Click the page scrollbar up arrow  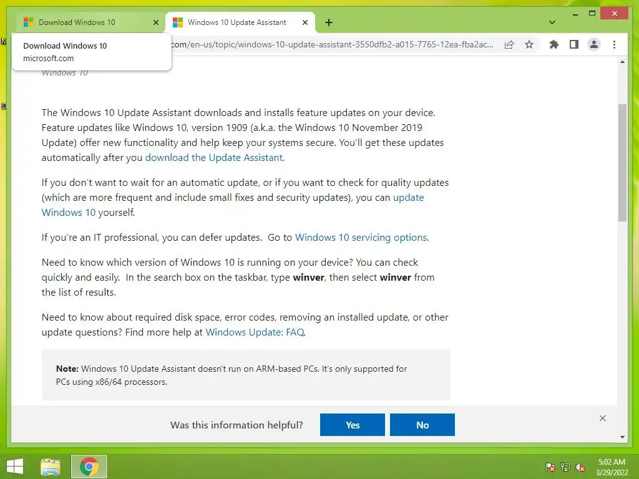[x=622, y=62]
